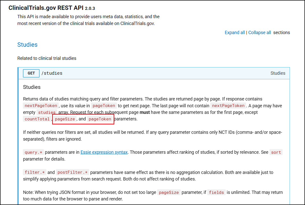Click the Collapse all link
The height and width of the screenshot is (205, 305).
[260, 33]
